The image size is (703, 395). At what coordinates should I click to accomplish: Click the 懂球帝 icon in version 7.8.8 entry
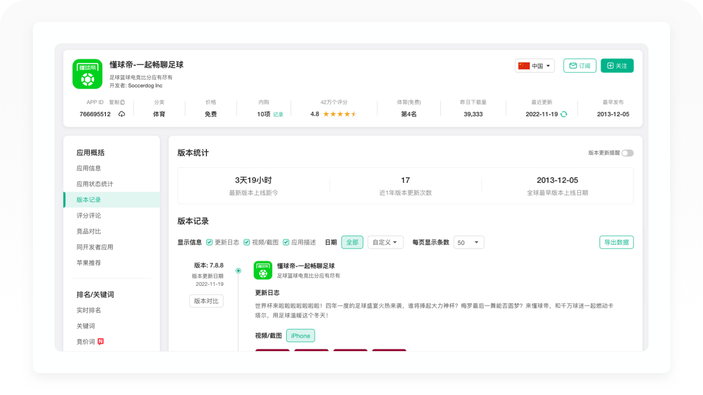263,270
